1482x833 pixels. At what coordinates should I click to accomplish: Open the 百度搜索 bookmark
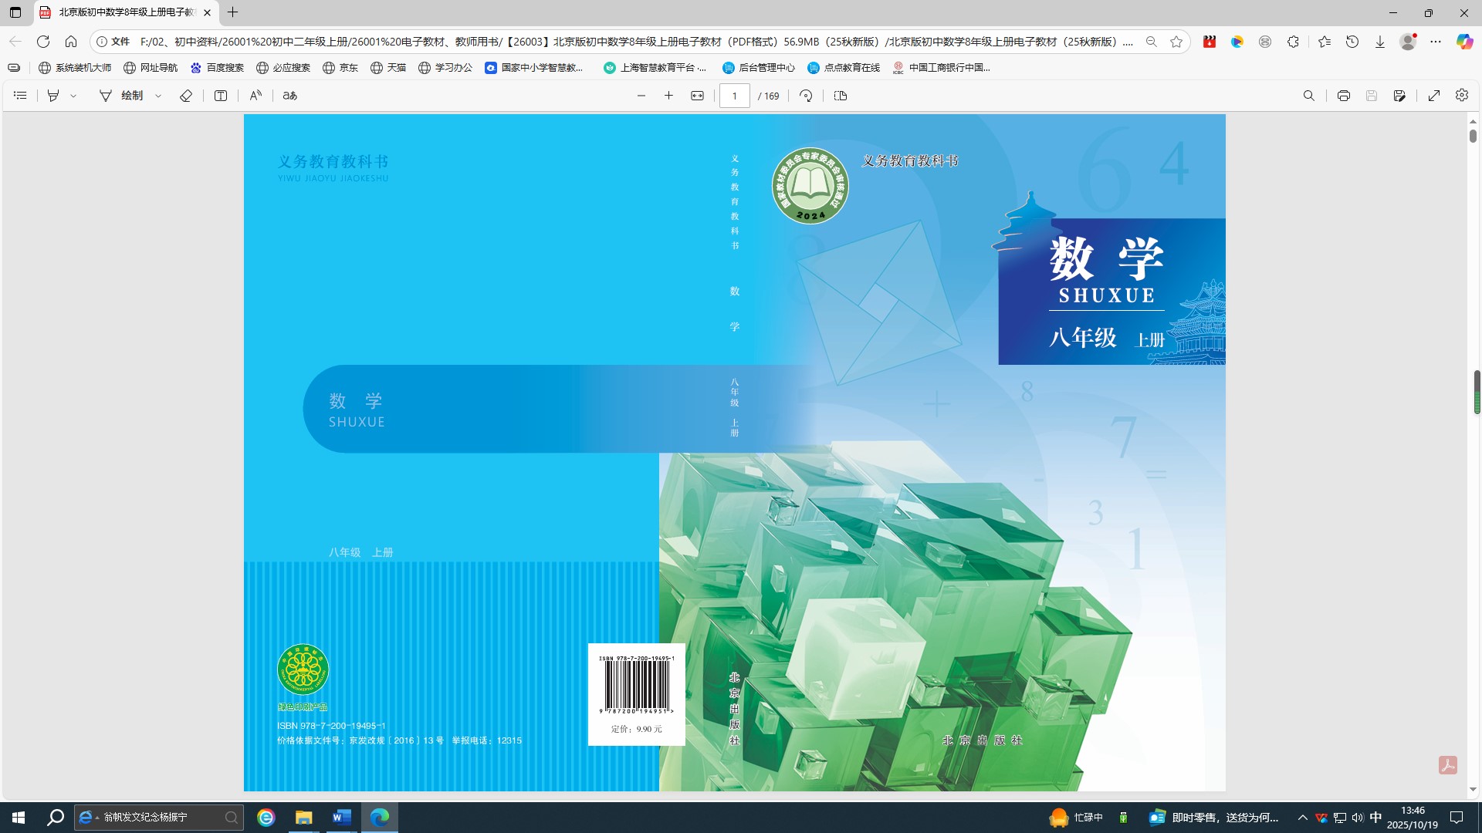point(217,68)
